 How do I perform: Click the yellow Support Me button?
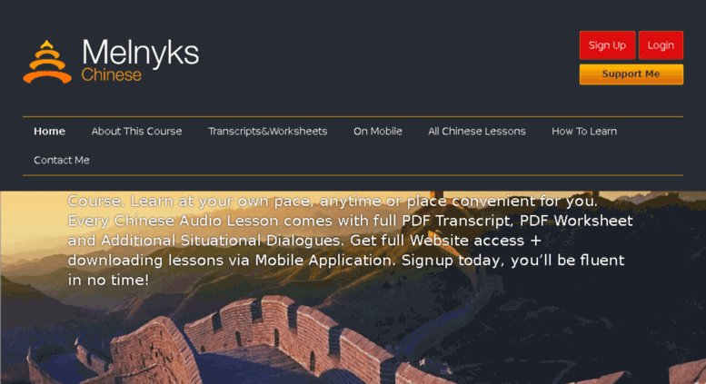pos(631,74)
